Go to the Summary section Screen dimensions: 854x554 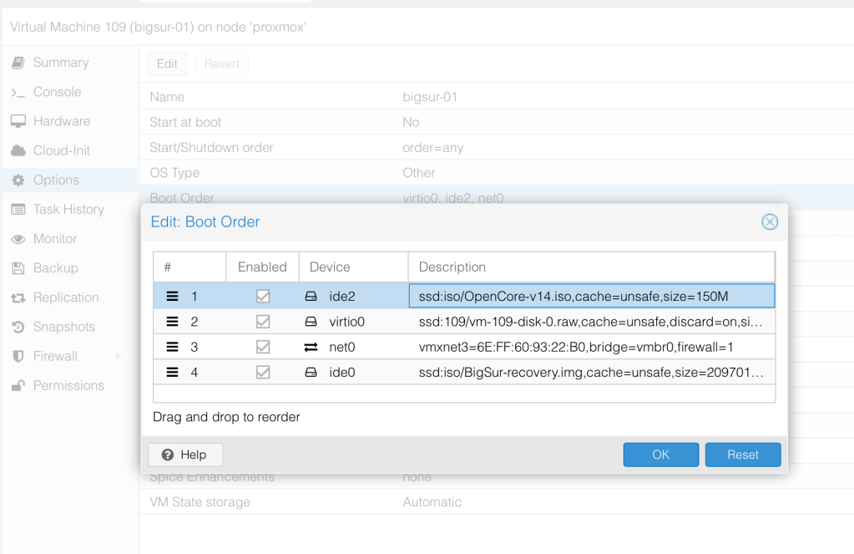pos(60,63)
